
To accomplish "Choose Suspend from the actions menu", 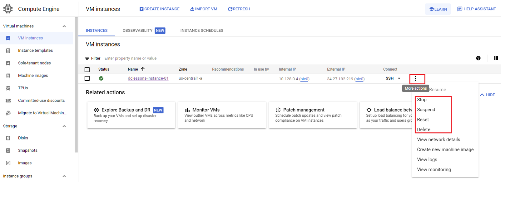I will coord(426,110).
